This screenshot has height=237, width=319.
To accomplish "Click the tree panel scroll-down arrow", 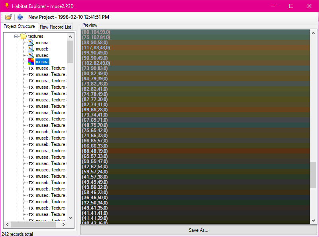I will 70,218.
